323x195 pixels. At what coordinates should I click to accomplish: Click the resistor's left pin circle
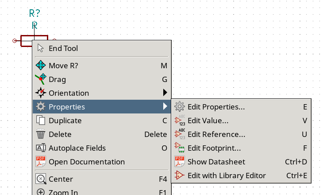[x=15, y=41]
